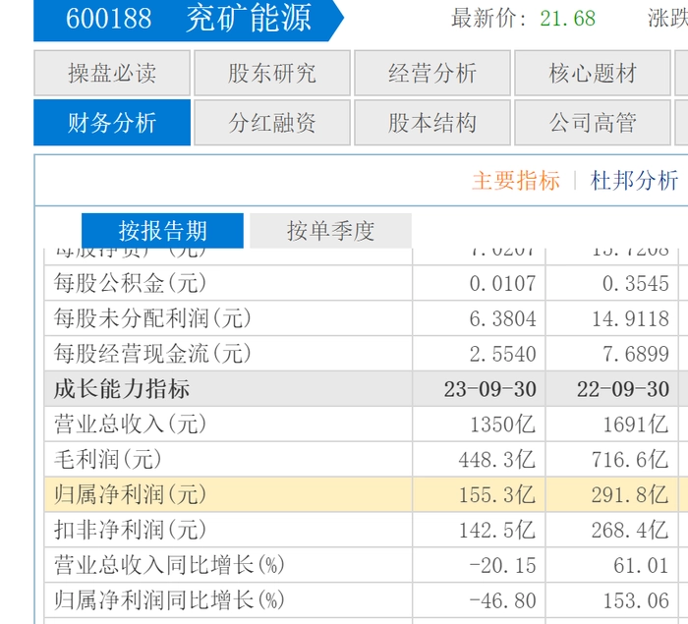Switch to the 公司高管 tab

593,123
